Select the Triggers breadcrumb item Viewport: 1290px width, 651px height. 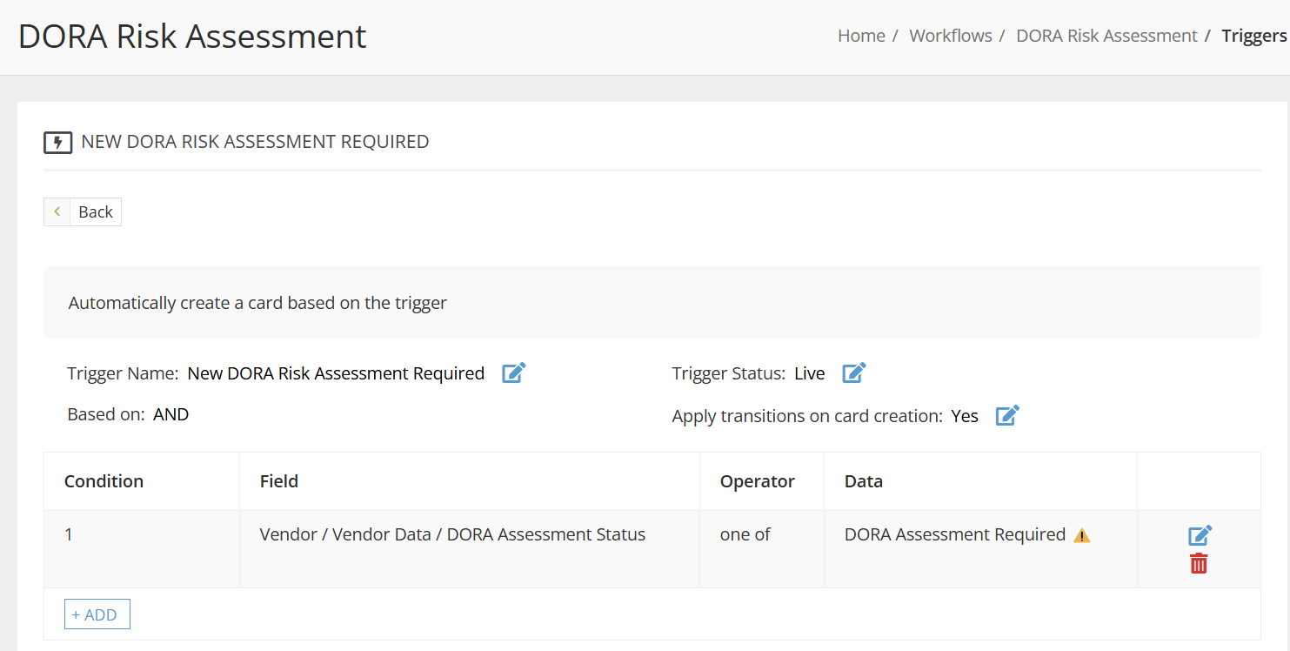click(1253, 35)
